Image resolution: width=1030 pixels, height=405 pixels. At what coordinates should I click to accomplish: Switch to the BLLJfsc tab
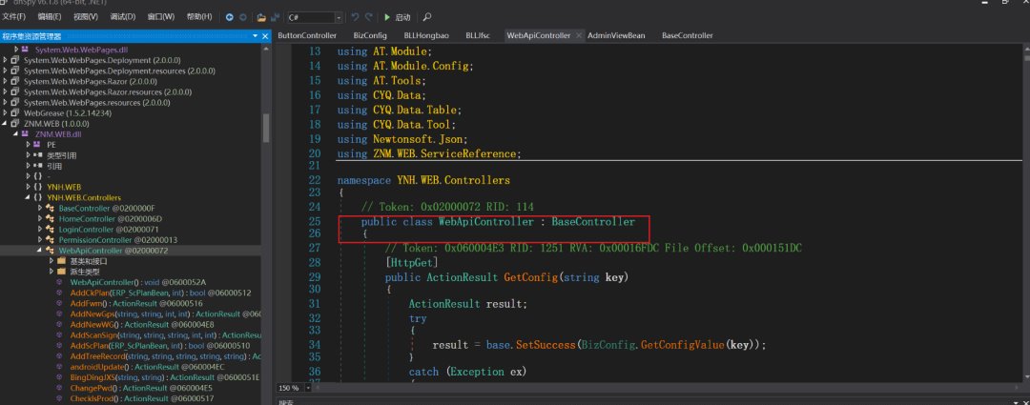(480, 35)
